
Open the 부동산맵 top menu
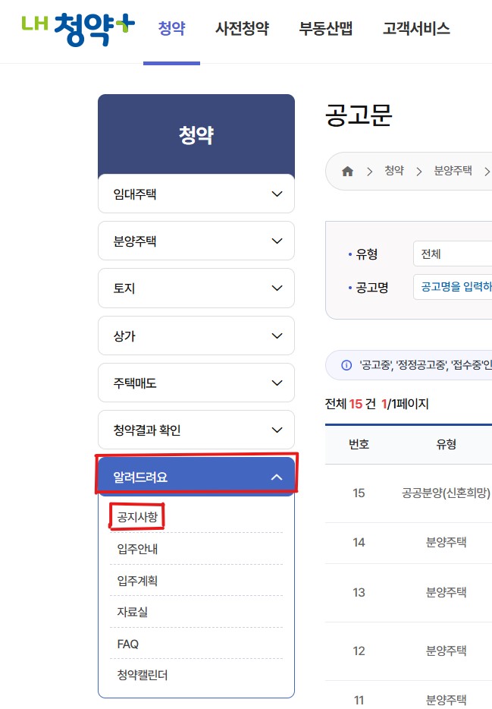(325, 29)
